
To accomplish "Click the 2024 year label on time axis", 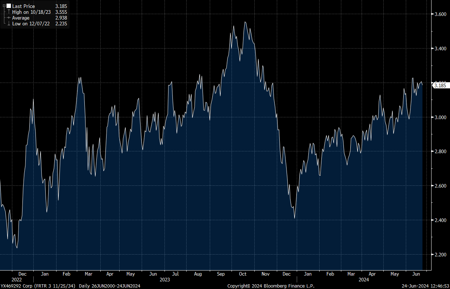I will (x=364, y=280).
